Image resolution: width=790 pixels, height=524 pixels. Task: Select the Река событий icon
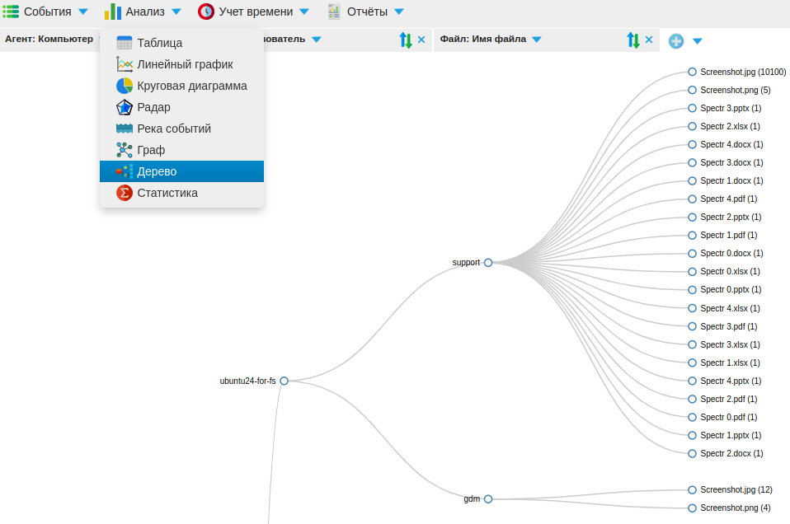click(124, 129)
